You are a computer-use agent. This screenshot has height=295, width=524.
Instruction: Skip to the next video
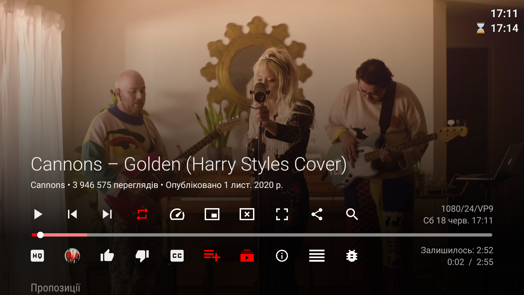(107, 214)
